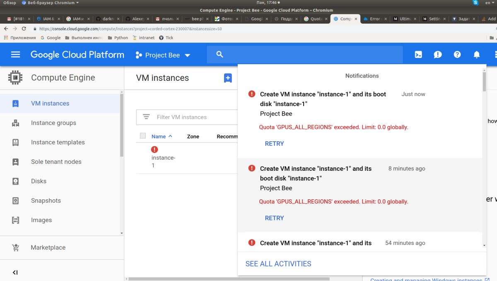Viewport: 497px width, 281px height.
Task: Toggle the notifications bell icon
Action: [x=477, y=55]
